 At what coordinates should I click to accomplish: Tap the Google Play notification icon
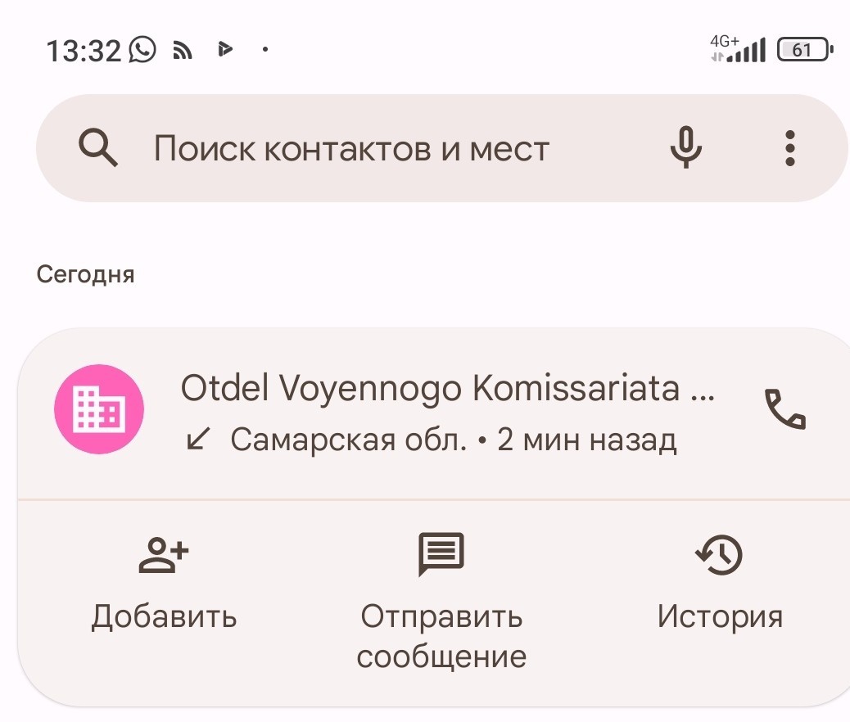225,49
